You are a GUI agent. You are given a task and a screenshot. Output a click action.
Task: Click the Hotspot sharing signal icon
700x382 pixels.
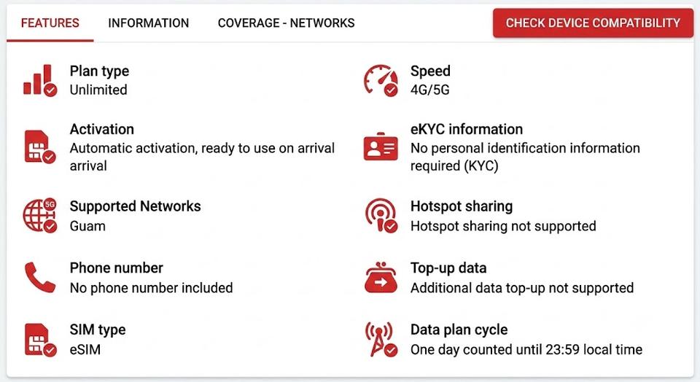coord(381,216)
